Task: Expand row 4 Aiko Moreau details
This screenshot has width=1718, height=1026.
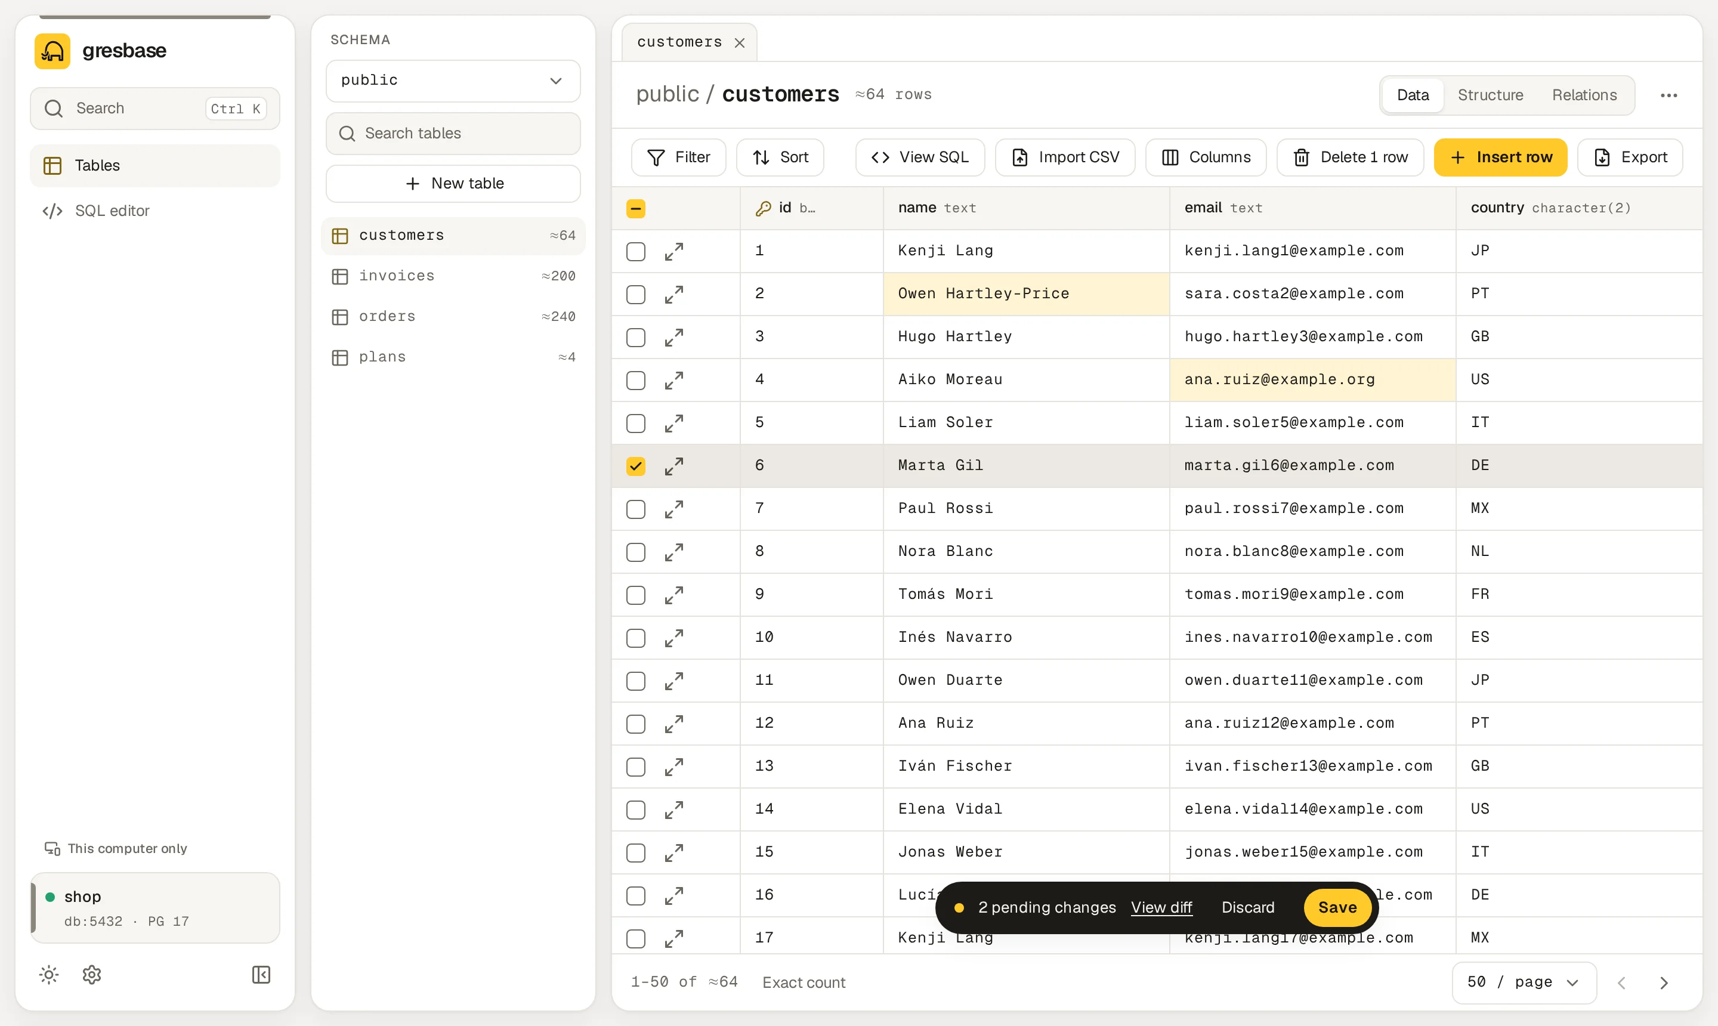Action: (x=674, y=380)
